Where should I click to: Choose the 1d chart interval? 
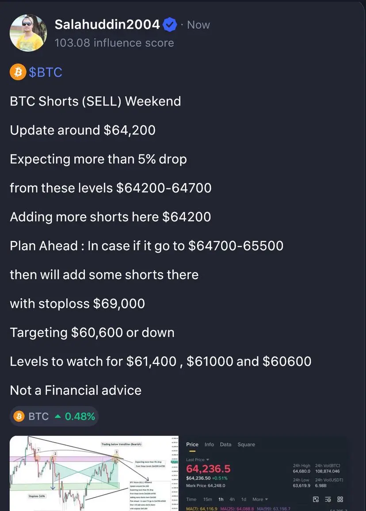(x=244, y=499)
